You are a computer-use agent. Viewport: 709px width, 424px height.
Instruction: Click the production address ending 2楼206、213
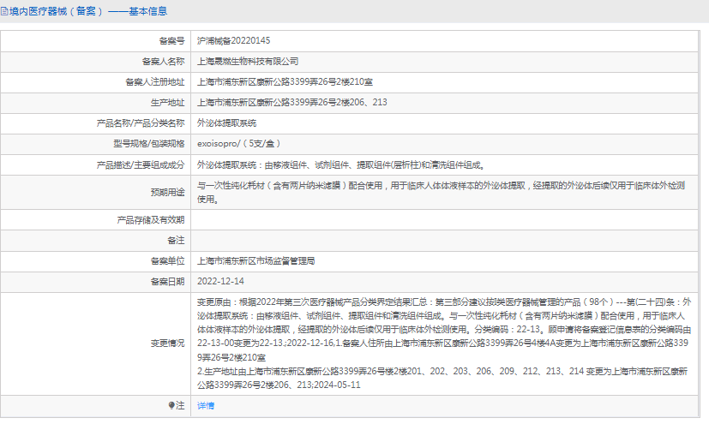[x=292, y=103]
